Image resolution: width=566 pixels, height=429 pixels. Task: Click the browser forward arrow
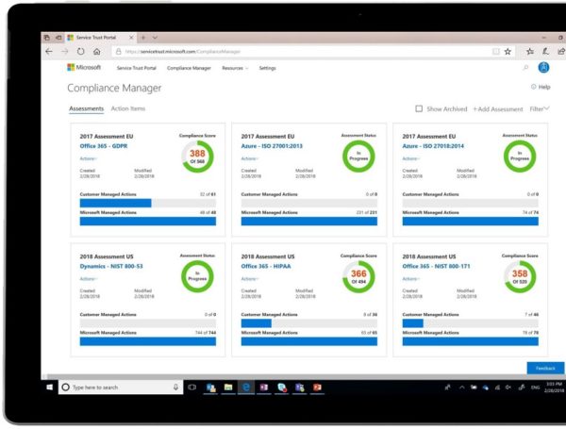65,52
